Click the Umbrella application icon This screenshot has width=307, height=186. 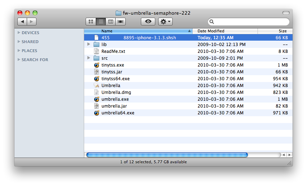pyautogui.click(x=96, y=86)
